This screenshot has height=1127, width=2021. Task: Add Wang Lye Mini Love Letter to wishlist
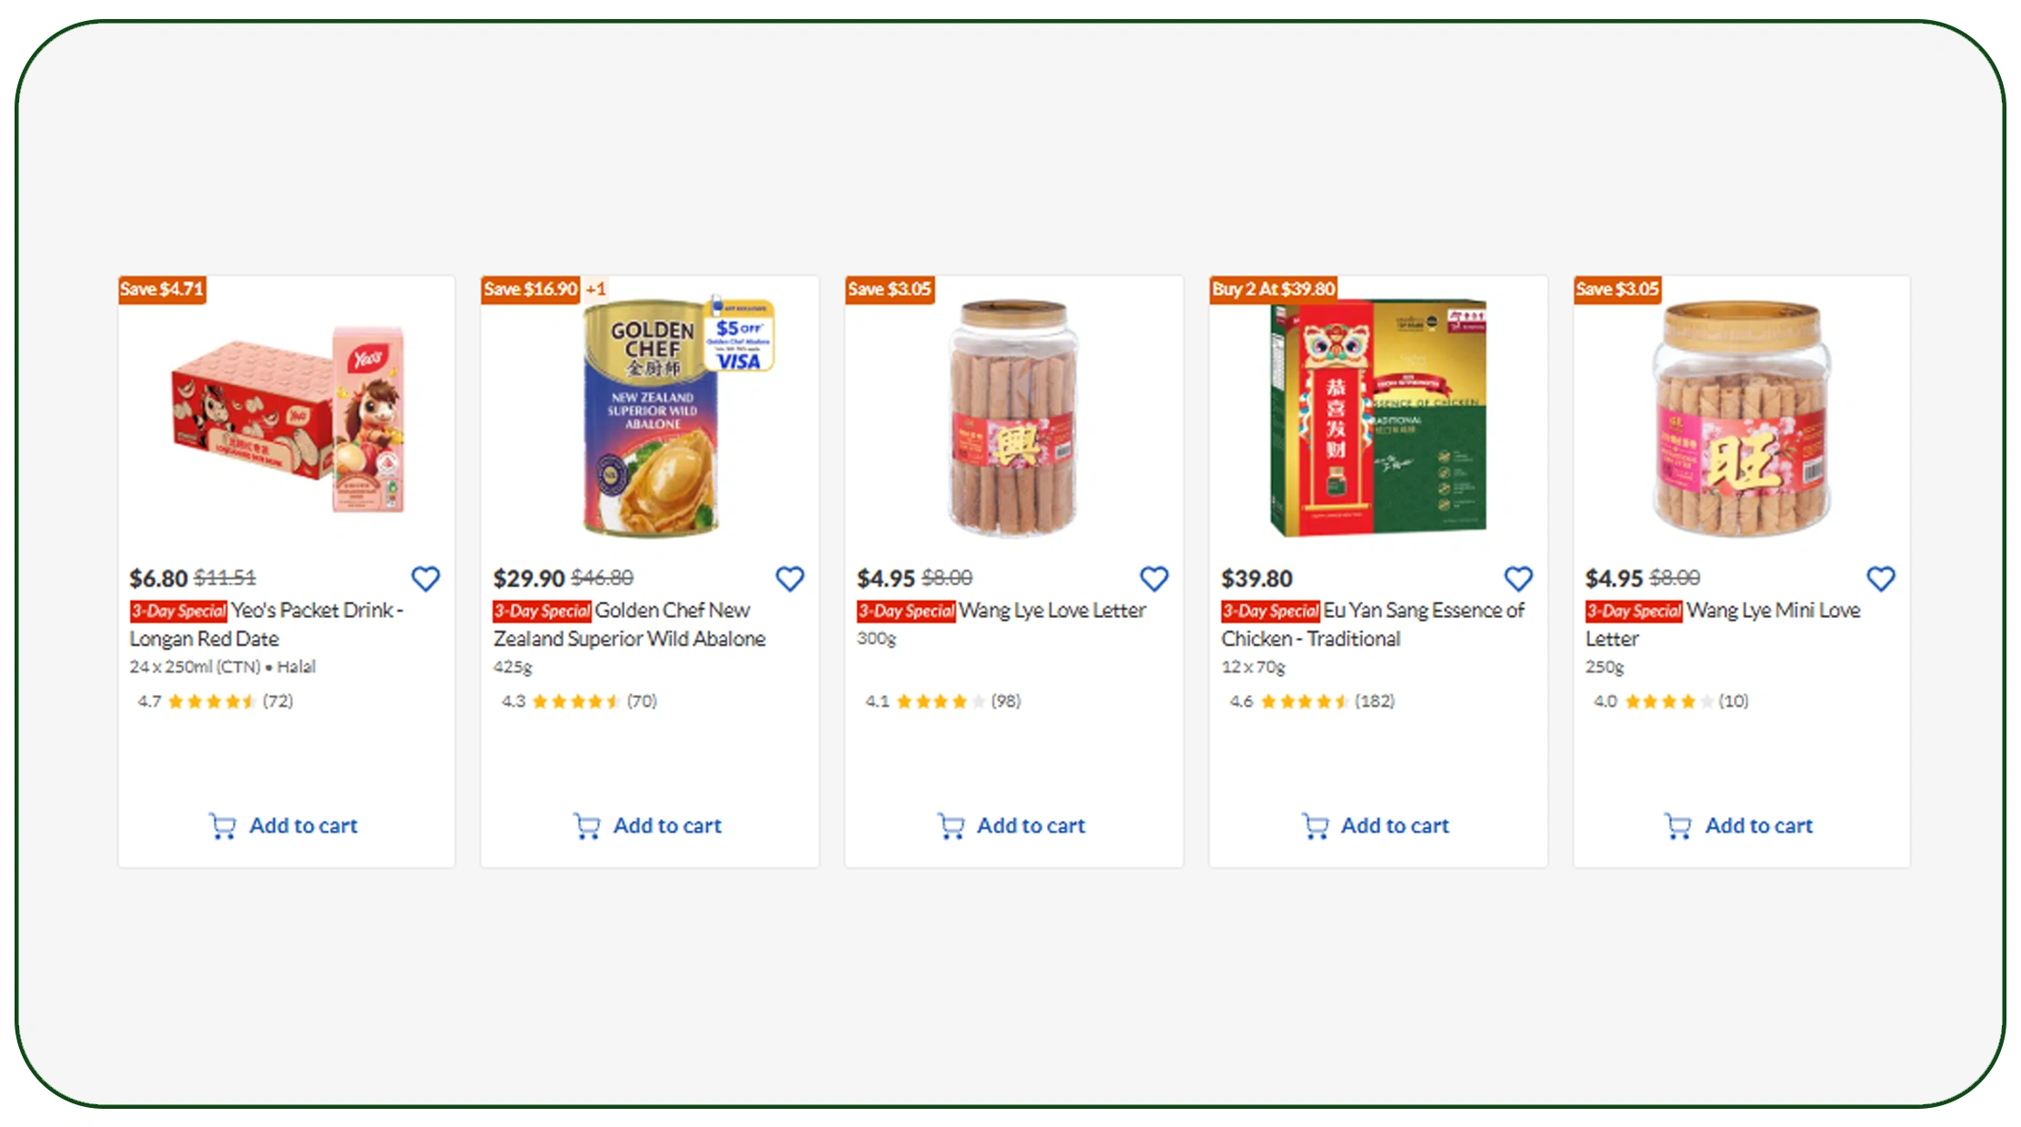[x=1880, y=578]
